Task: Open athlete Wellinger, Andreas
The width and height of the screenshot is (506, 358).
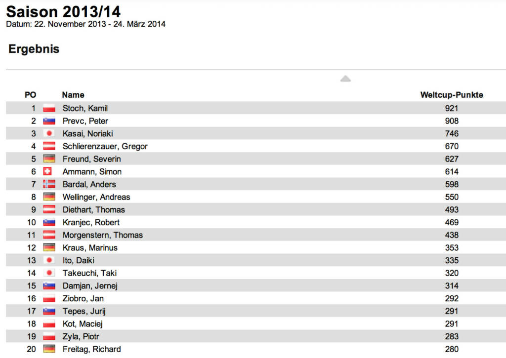Action: click(x=96, y=197)
